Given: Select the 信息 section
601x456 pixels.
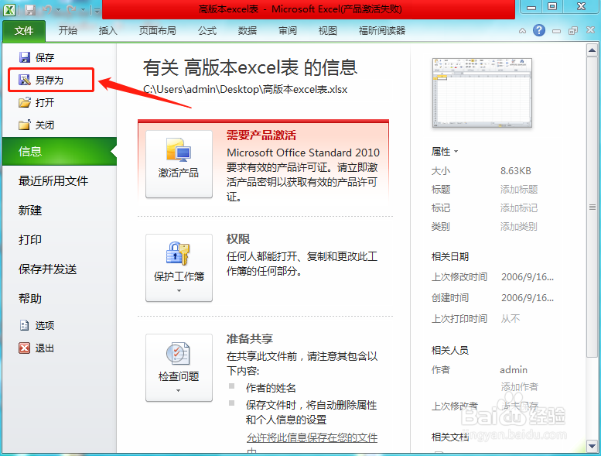Looking at the screenshot, I should (59, 151).
